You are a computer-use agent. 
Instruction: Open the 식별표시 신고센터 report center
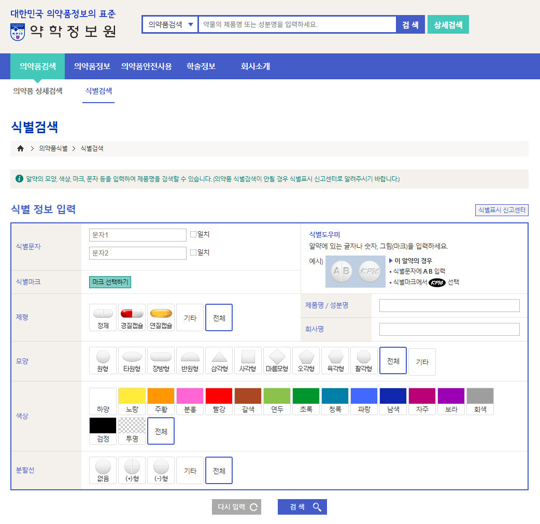point(502,210)
